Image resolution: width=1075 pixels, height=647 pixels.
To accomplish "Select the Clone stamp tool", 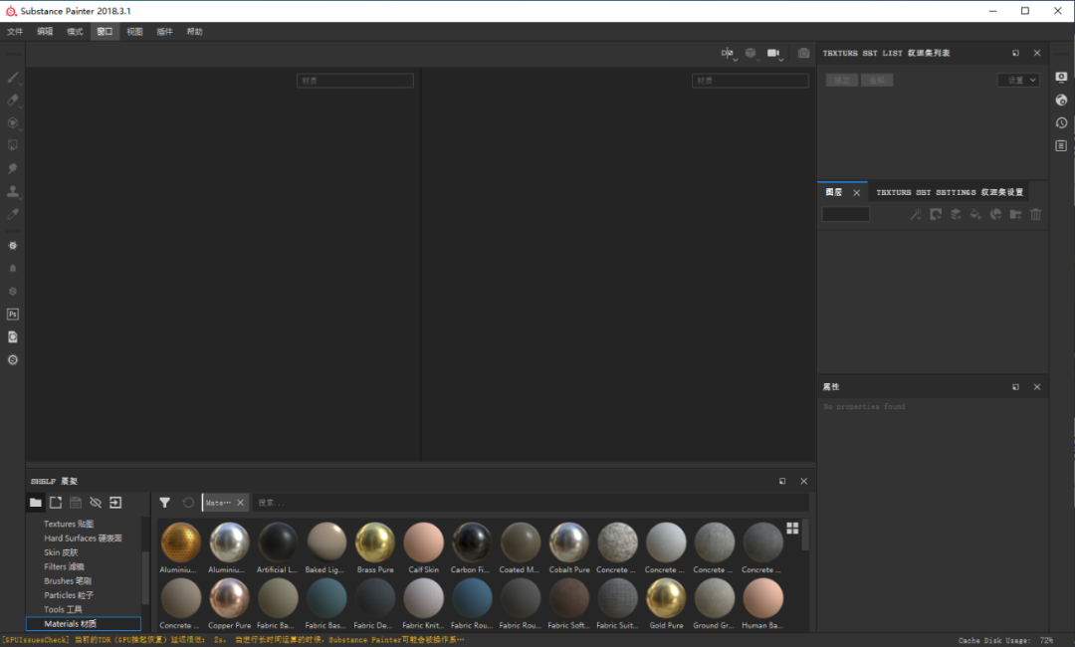I will (x=12, y=191).
